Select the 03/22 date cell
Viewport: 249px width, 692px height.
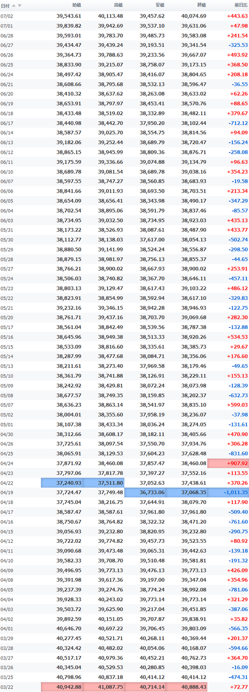(x=7, y=688)
